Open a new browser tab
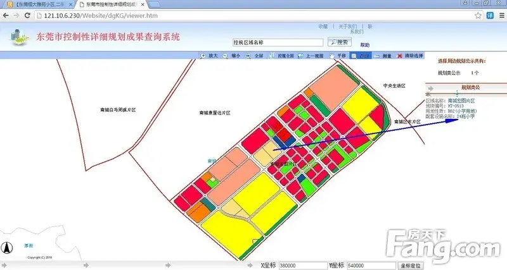The width and height of the screenshot is (507, 270). point(155,4)
